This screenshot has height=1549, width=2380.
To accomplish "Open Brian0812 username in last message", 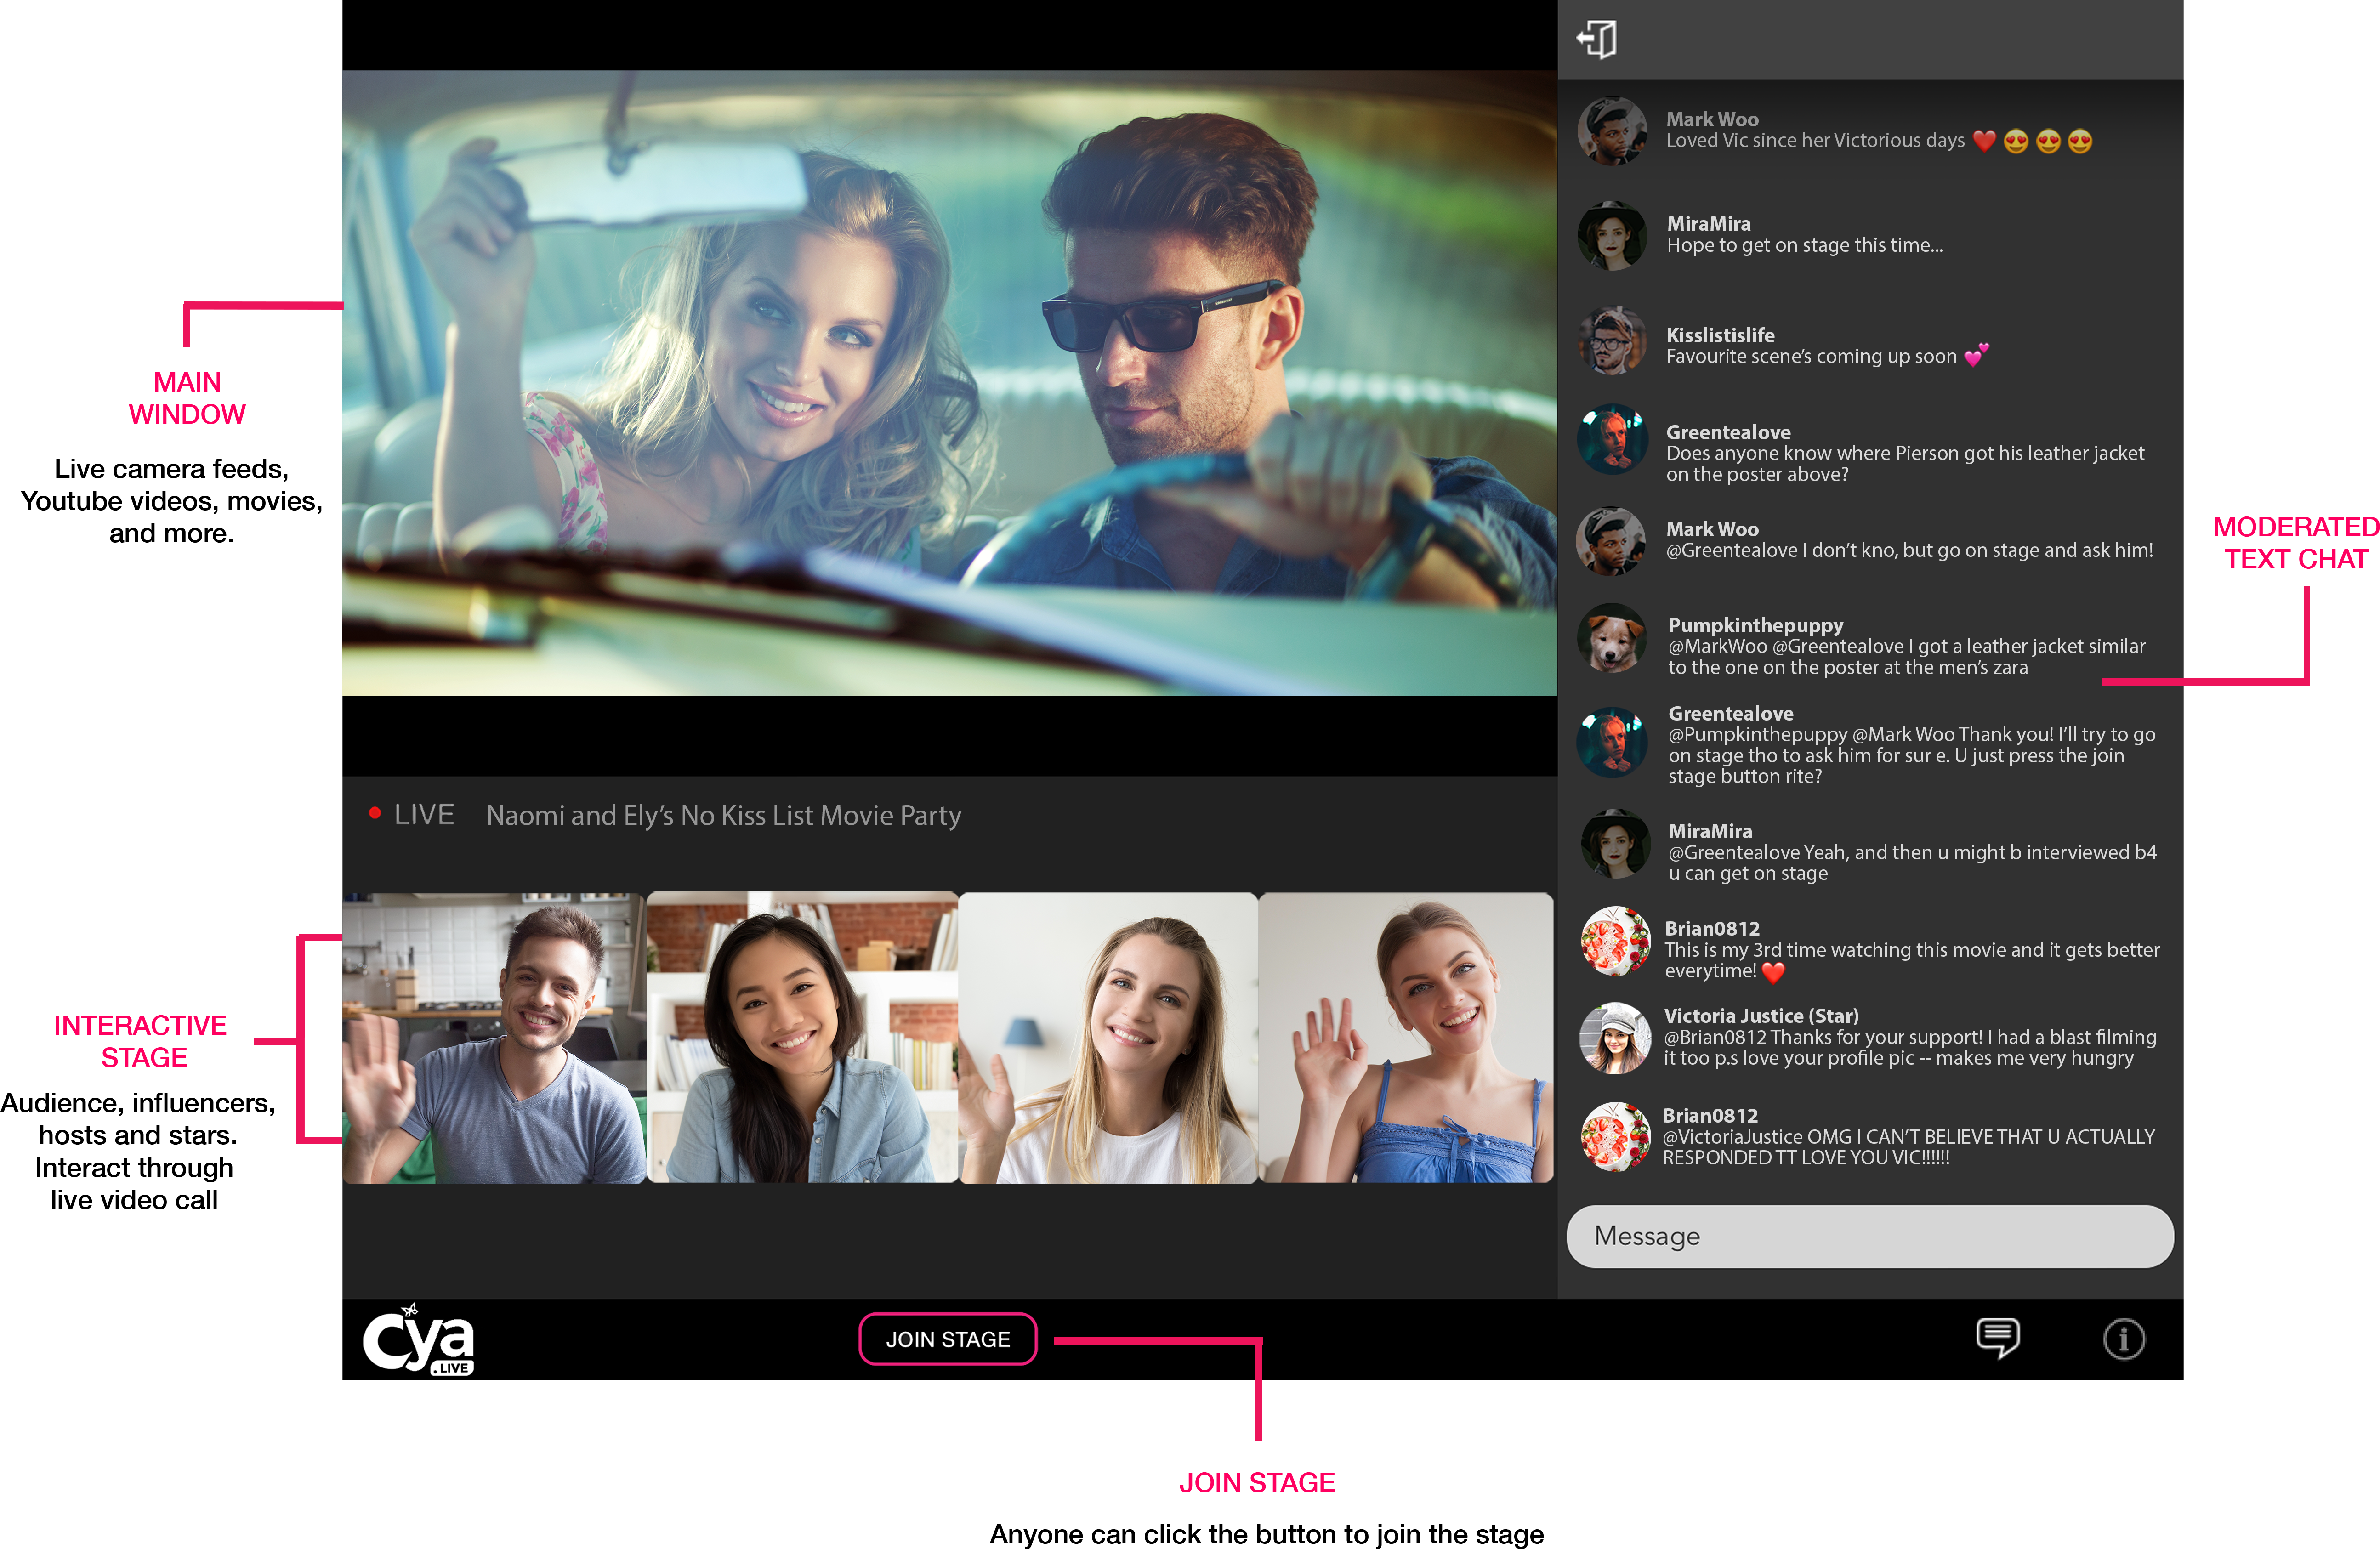I will (1709, 1115).
